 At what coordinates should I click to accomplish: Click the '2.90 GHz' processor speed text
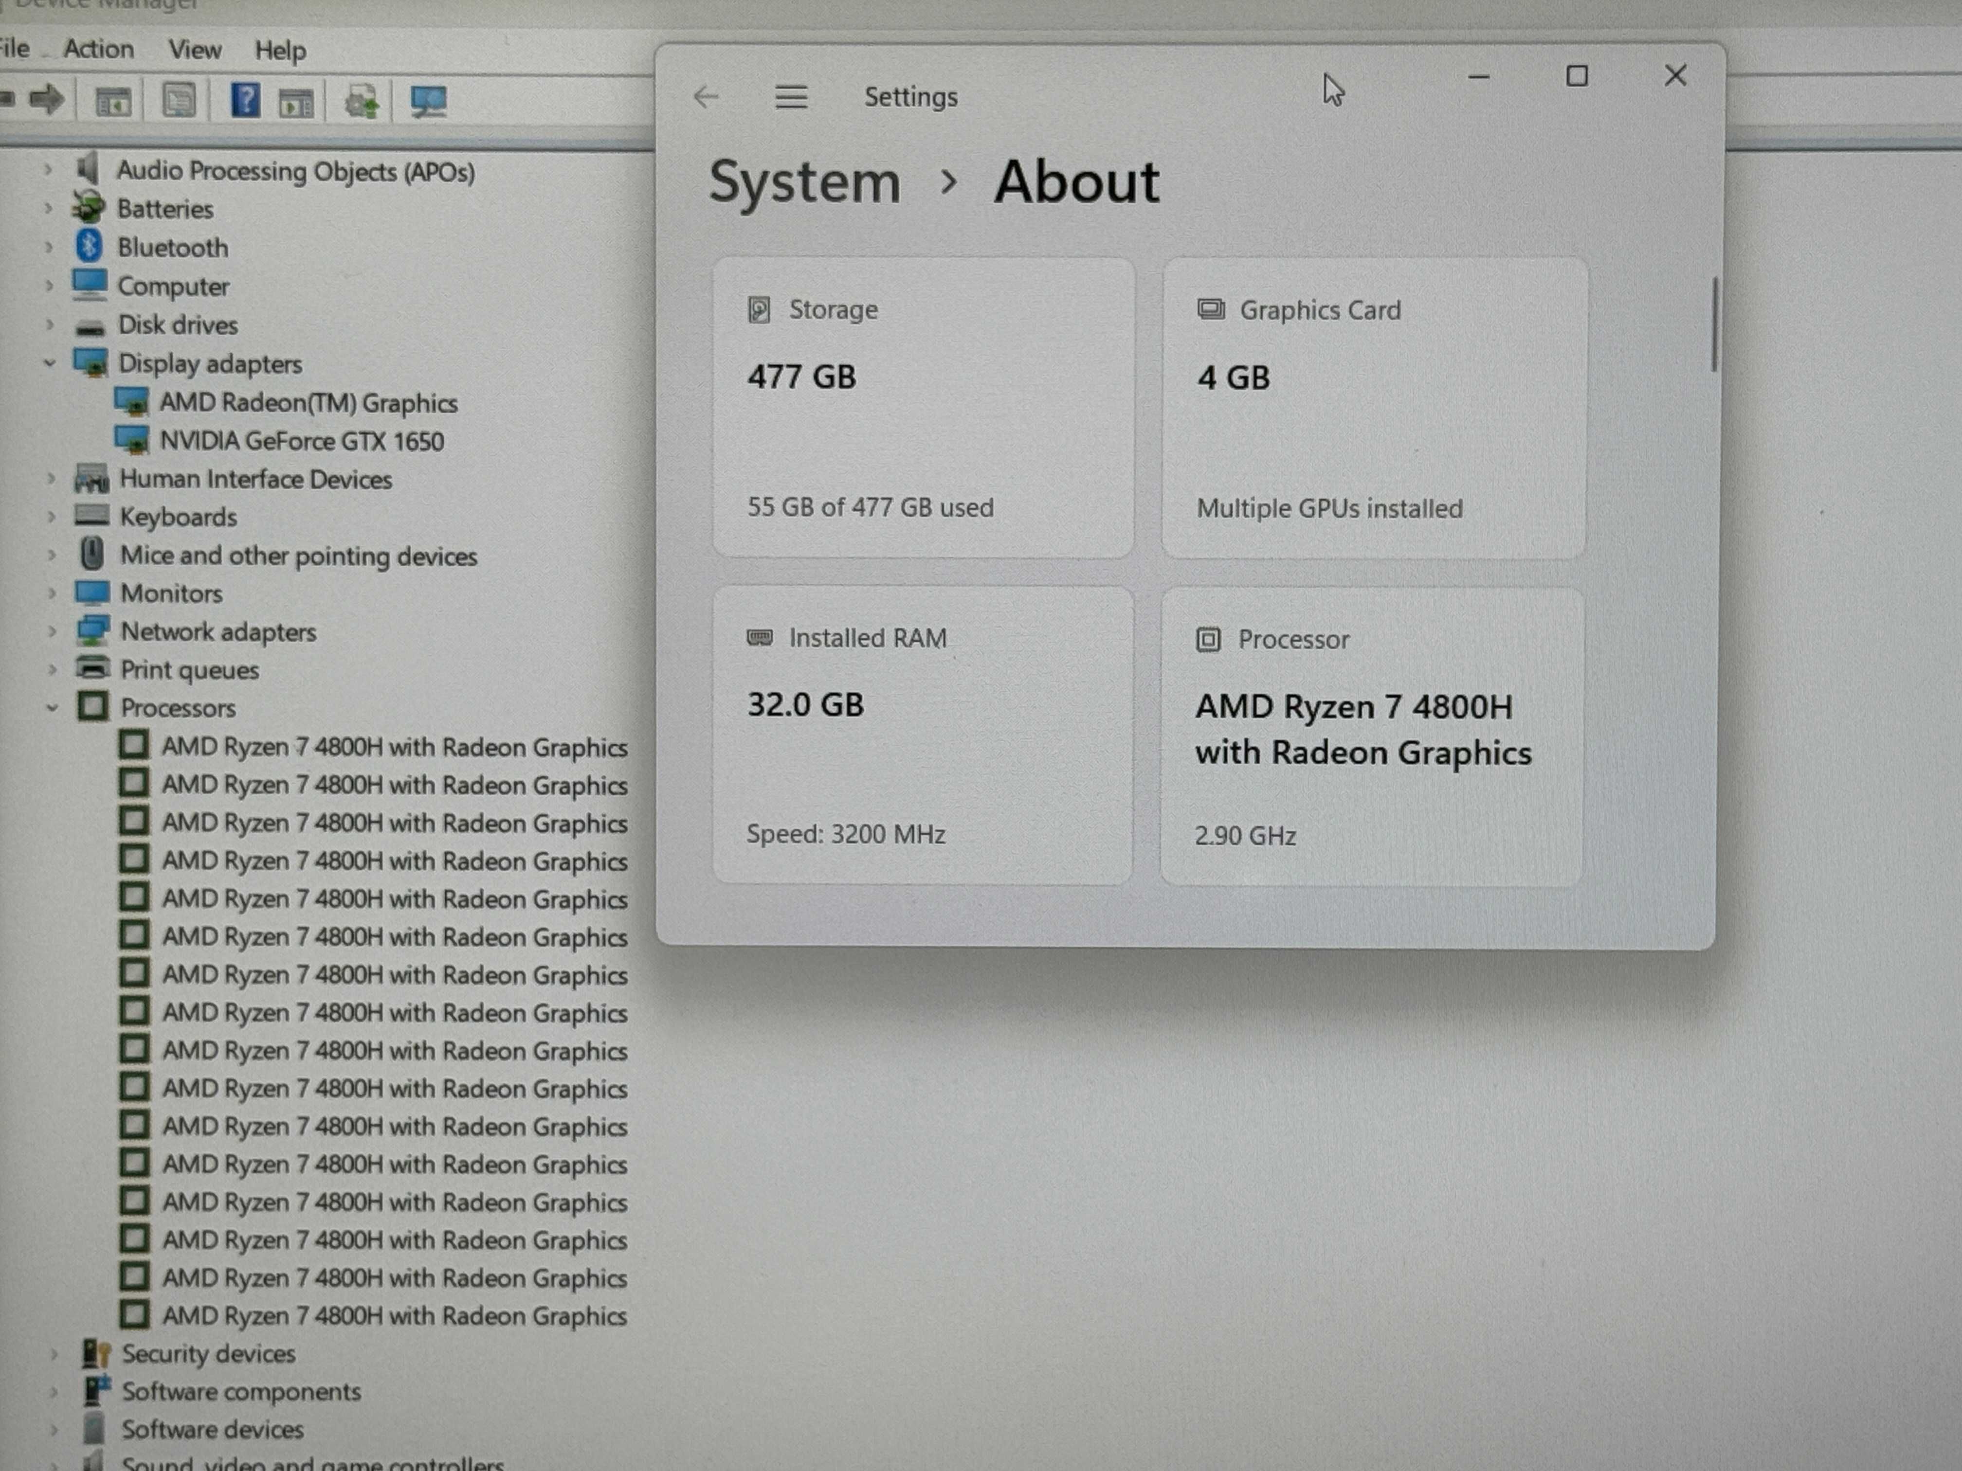coord(1245,836)
